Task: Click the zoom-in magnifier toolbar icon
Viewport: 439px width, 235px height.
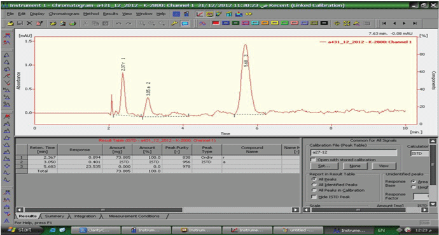Action: [x=142, y=23]
